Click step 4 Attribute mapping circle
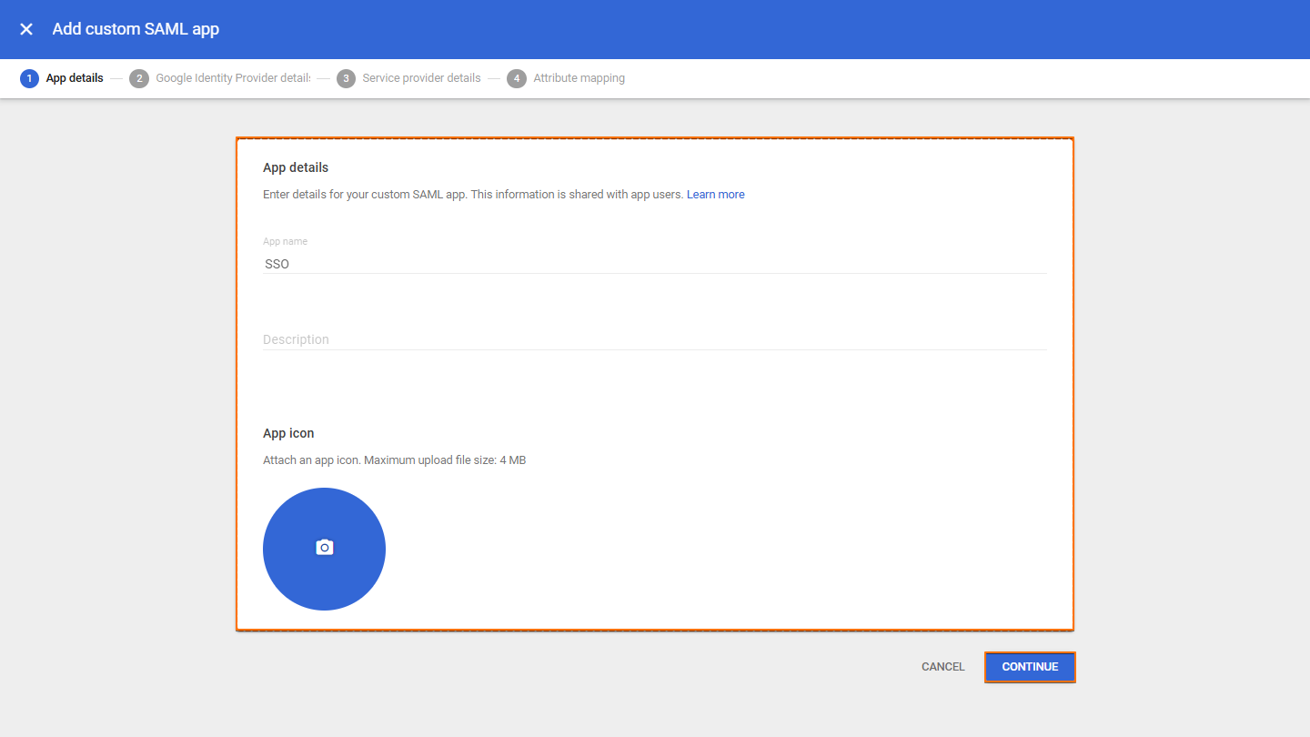 click(x=517, y=78)
